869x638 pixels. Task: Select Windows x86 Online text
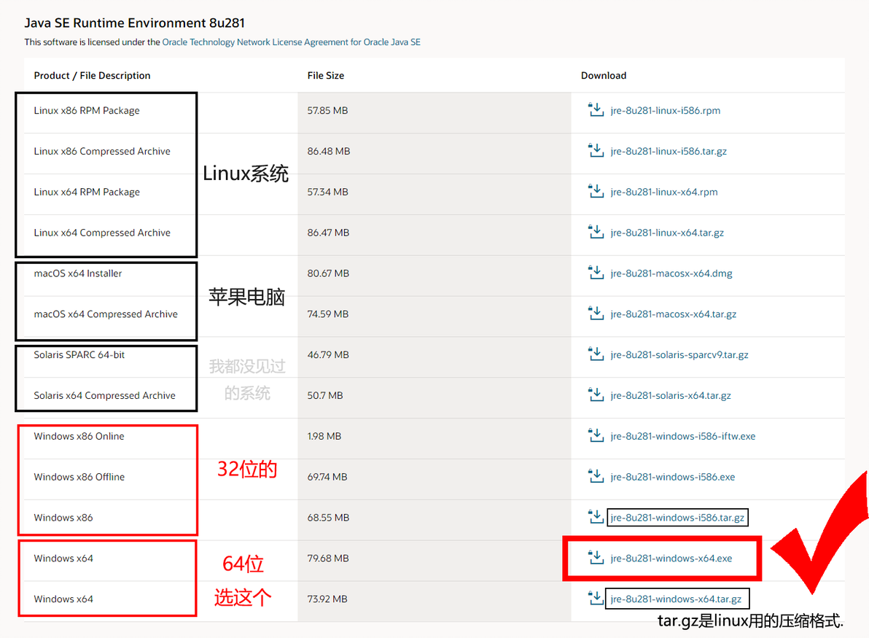[79, 436]
